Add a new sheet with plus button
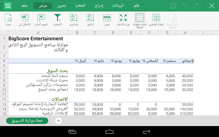 tap(59, 121)
